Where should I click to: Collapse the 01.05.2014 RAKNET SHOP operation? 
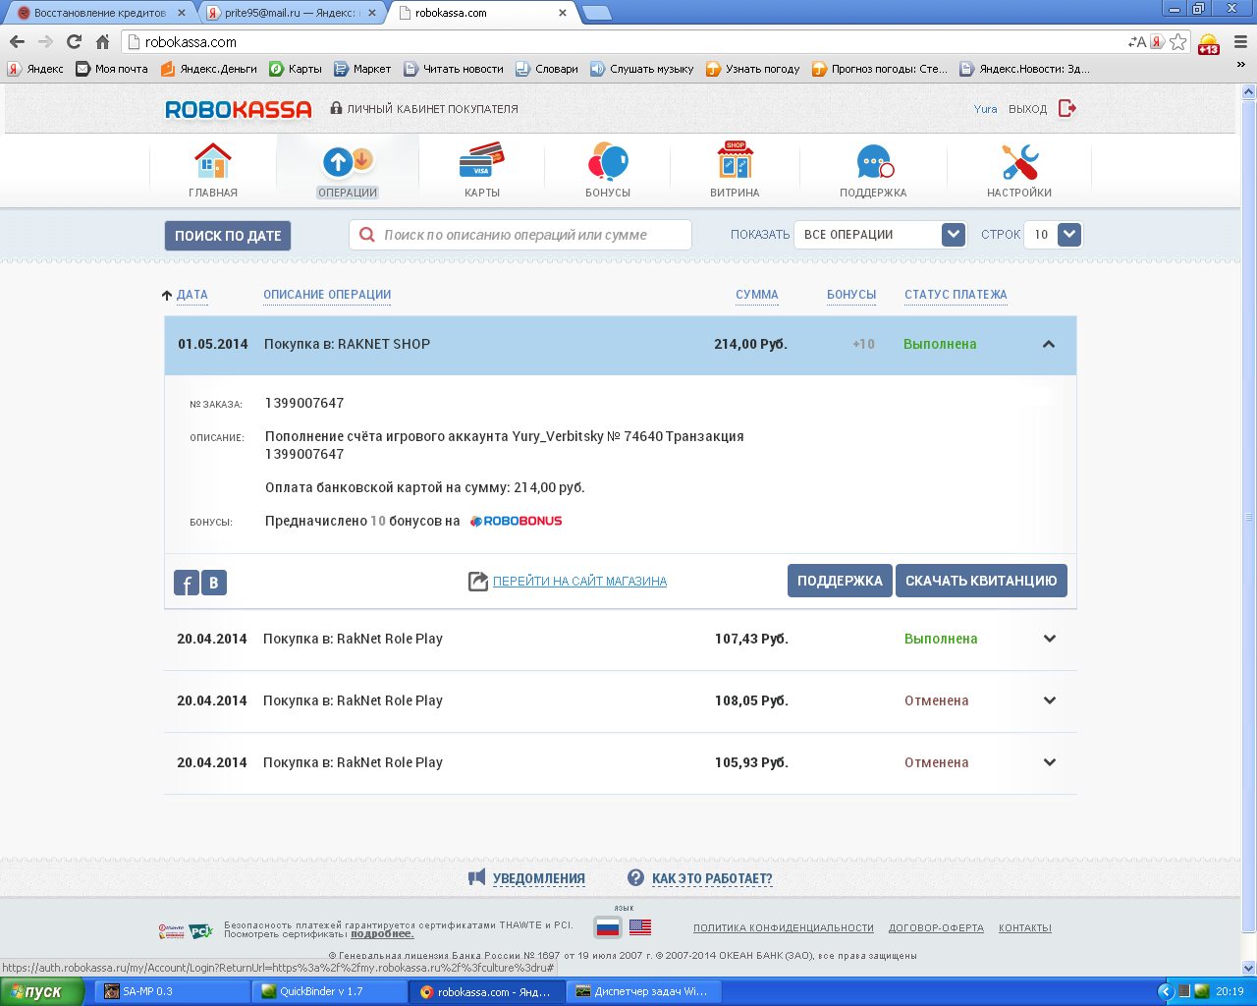pos(1049,344)
